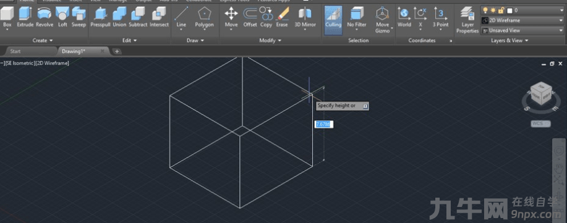Viewport: 567px width, 223px height.
Task: Click the Subtract boolean tool
Action: 138,17
